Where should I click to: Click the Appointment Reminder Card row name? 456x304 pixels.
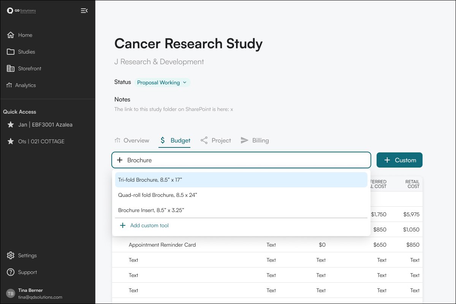tap(162, 245)
